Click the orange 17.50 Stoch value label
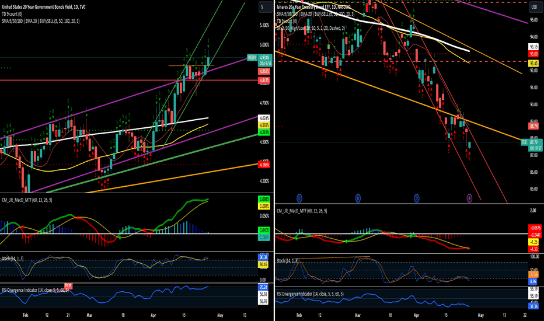Viewport: 544px width, 321px height. [533, 274]
